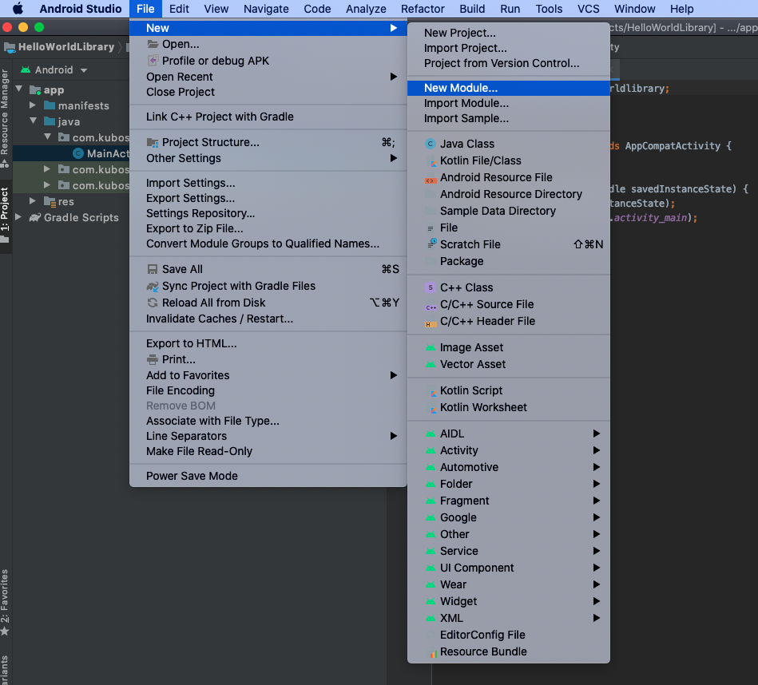Click the Project Structure icon

(153, 143)
